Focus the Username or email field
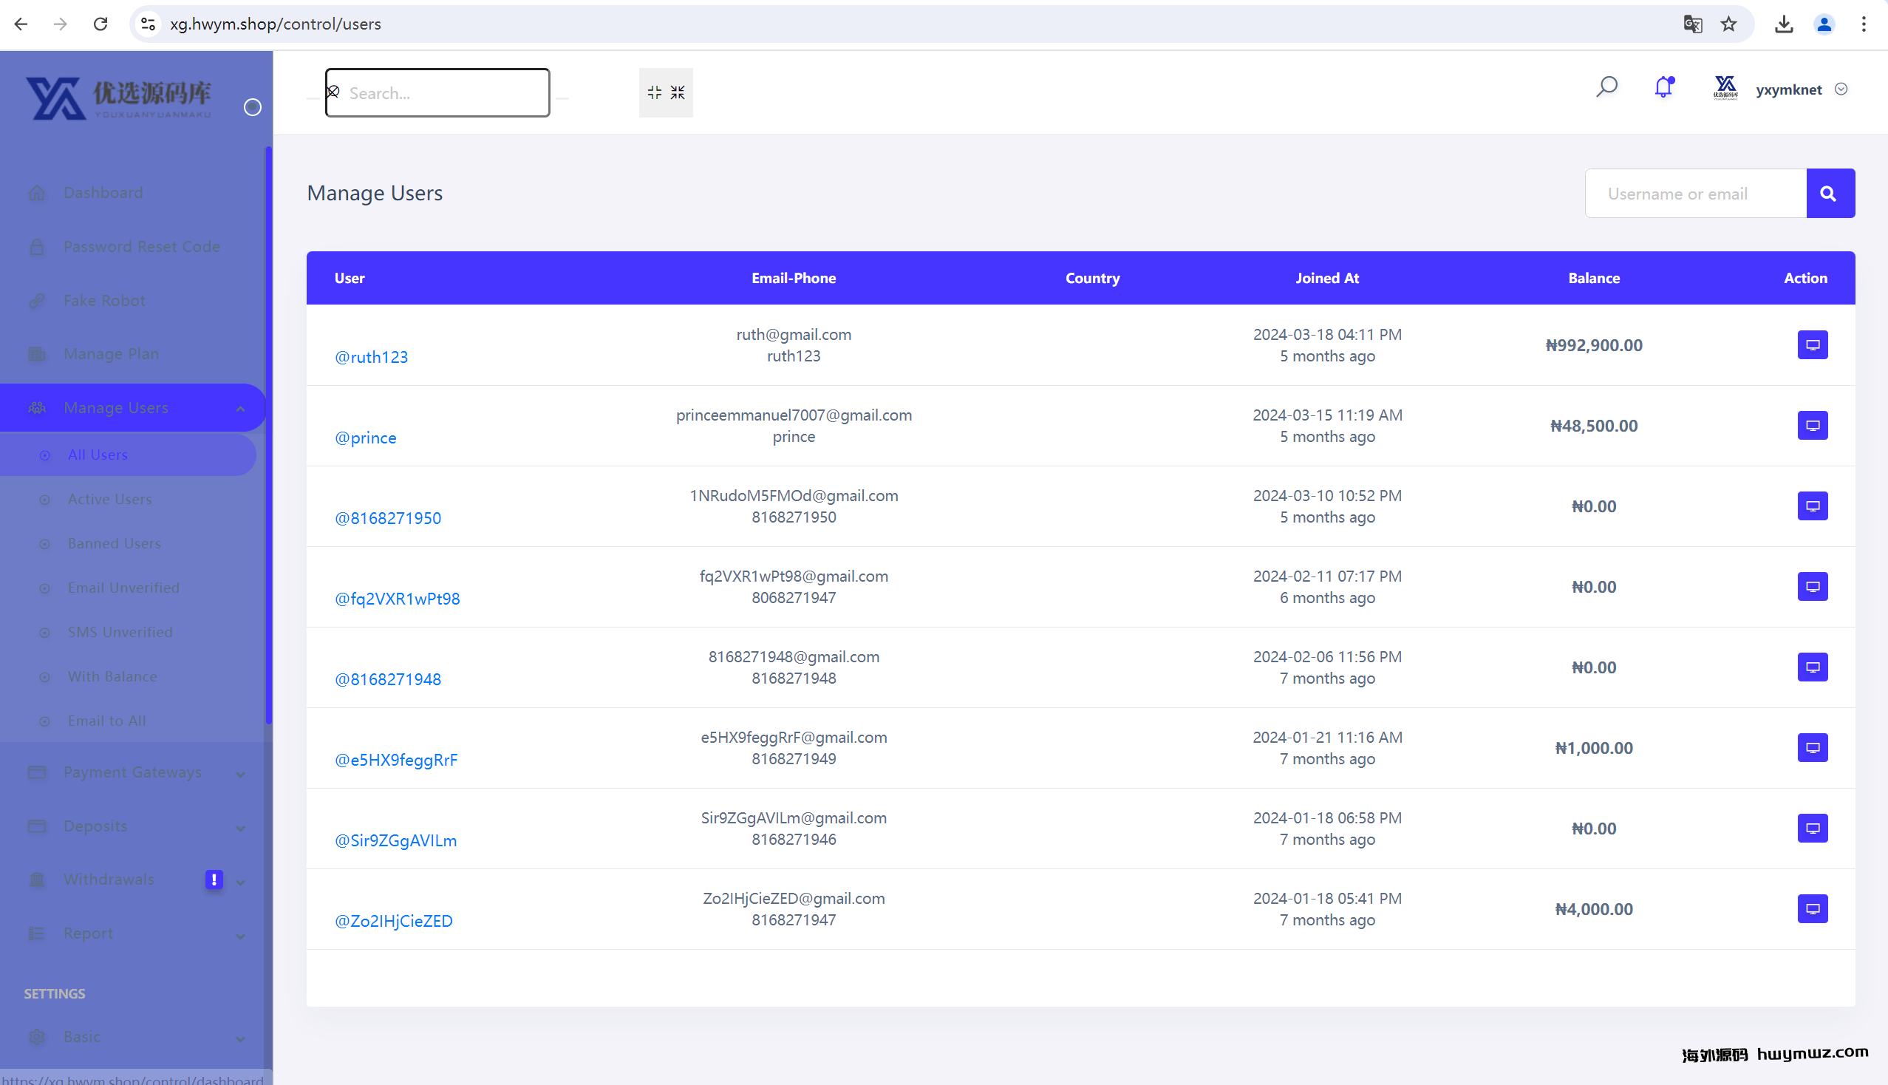This screenshot has width=1888, height=1085. tap(1695, 194)
